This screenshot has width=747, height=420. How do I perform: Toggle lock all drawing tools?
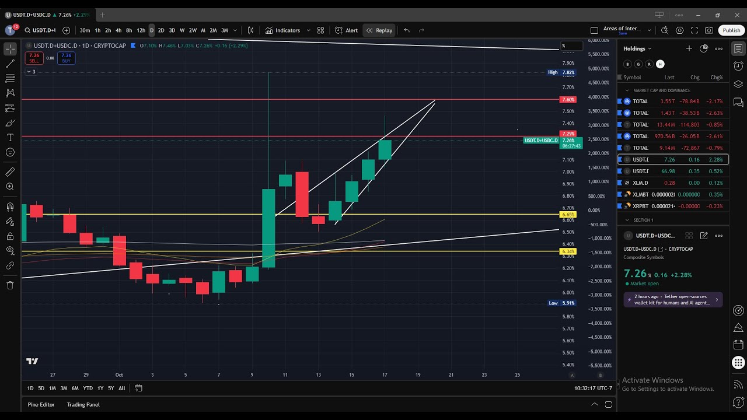point(10,236)
